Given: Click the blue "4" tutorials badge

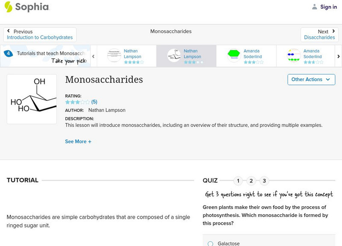Looking at the screenshot, I should click(x=8, y=53).
